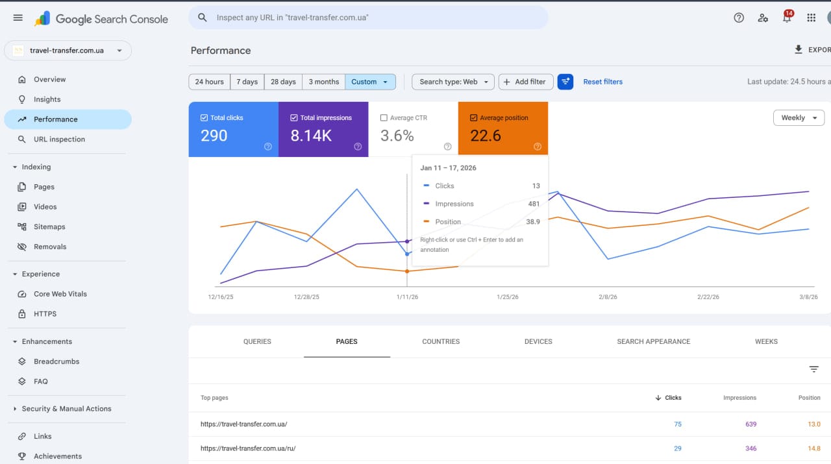Click the Impressions column header
831x464 pixels.
[x=739, y=398]
